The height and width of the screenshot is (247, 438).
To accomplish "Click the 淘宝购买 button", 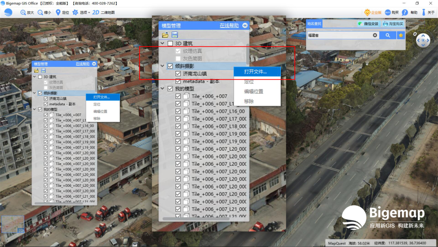I will (x=393, y=24).
